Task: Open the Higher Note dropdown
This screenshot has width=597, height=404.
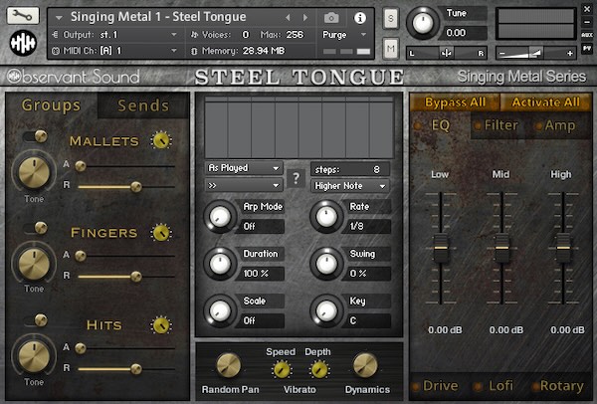Action: pyautogui.click(x=350, y=186)
